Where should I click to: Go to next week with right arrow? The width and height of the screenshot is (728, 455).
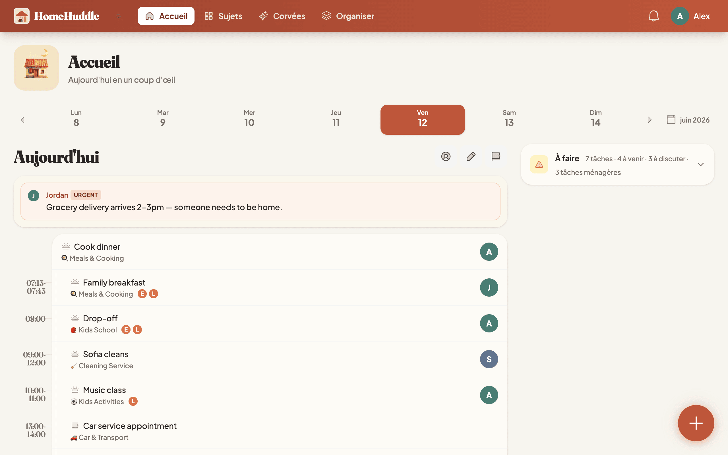(650, 120)
